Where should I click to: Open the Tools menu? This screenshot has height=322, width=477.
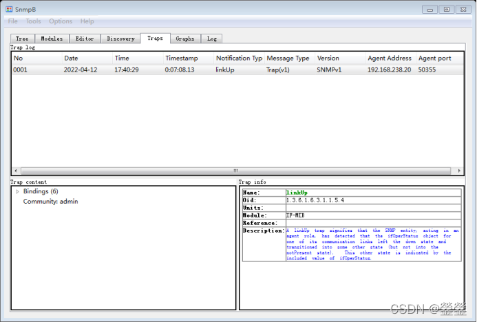click(x=33, y=21)
